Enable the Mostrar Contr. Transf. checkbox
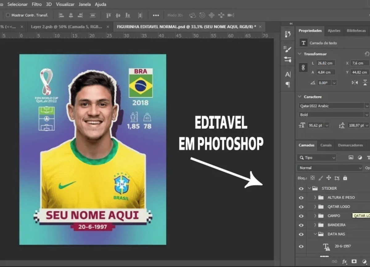The width and height of the screenshot is (370, 267). tap(8, 15)
